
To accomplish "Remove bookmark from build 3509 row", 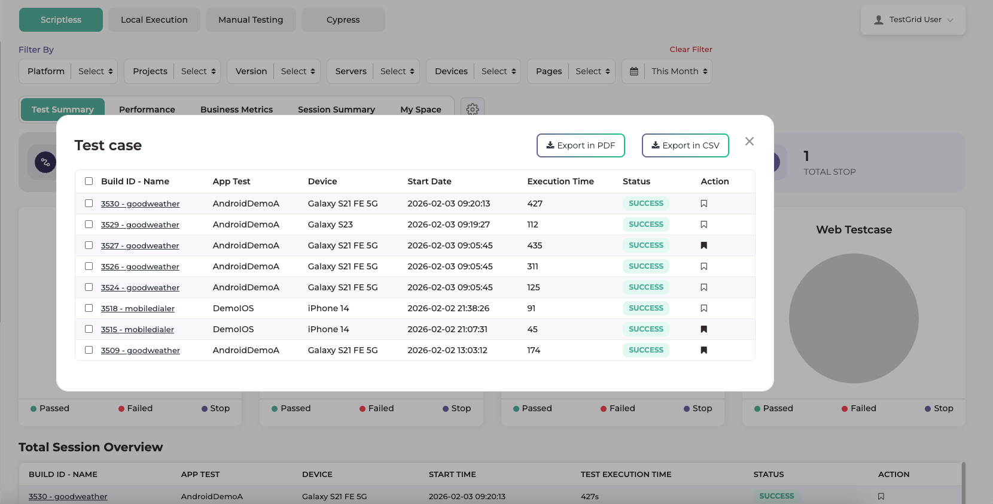I will [x=703, y=350].
